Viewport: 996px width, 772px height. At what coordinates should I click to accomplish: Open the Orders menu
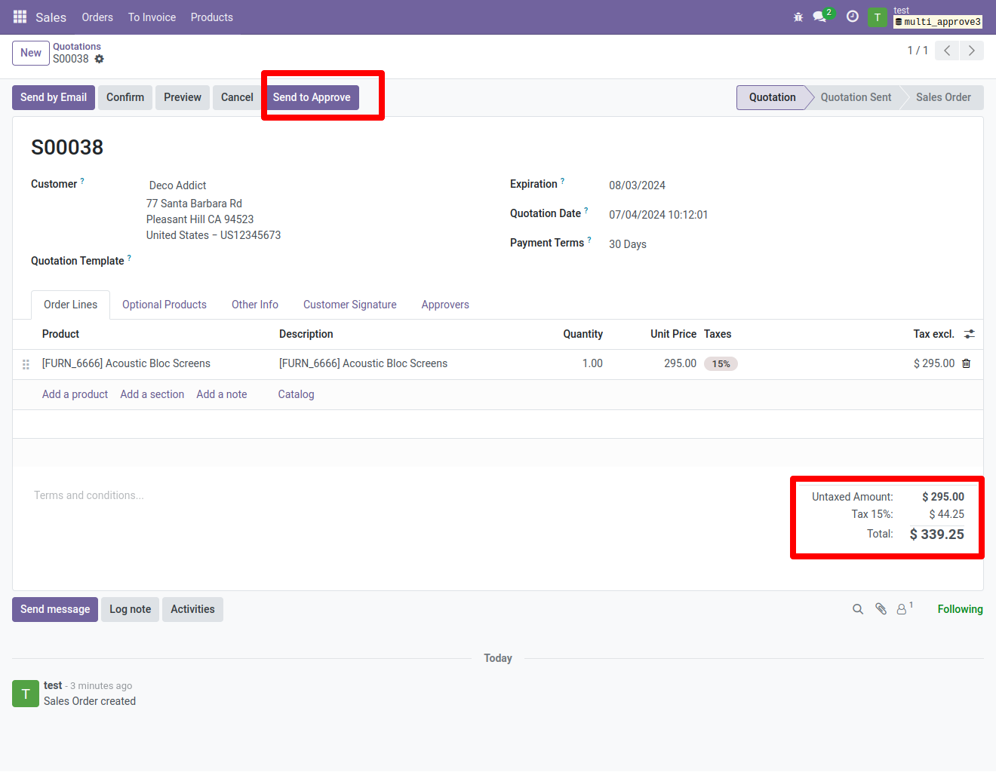click(x=97, y=17)
